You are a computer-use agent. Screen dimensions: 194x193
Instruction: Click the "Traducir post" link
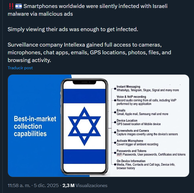pos(20,68)
